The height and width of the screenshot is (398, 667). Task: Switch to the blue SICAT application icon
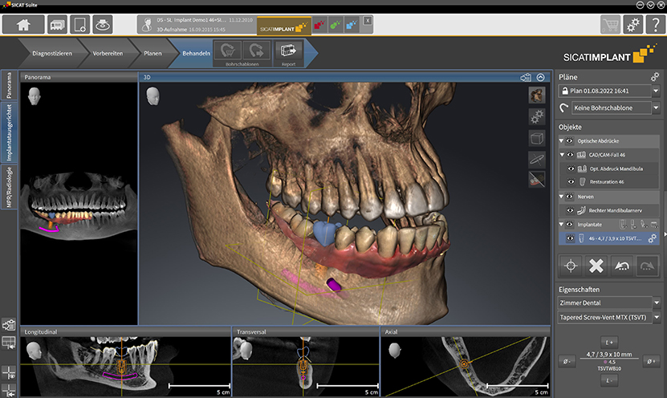[x=352, y=26]
